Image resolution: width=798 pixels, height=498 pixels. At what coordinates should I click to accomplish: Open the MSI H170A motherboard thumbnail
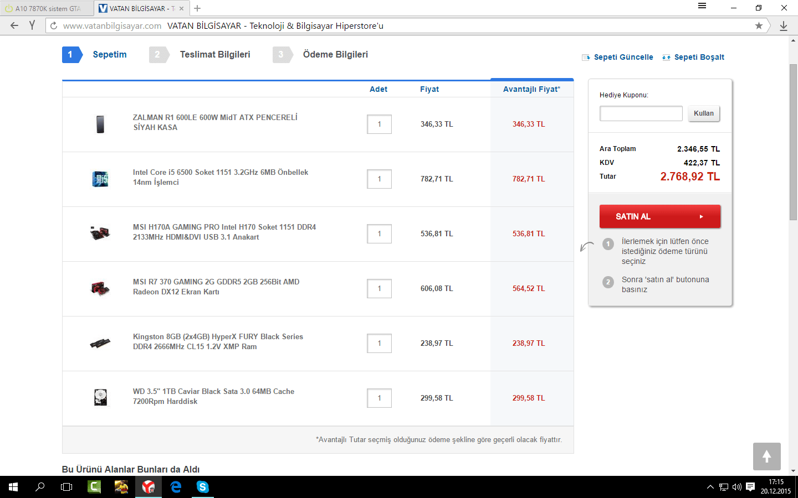[x=100, y=233]
